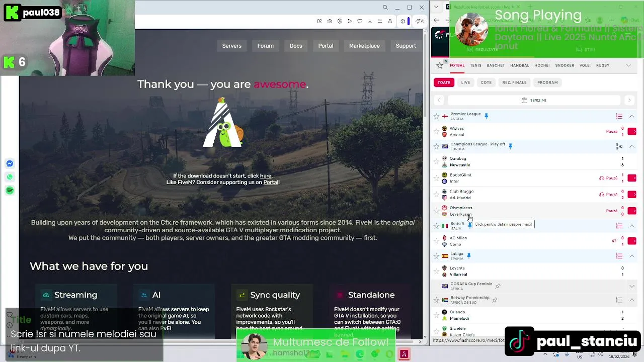Collapse the Champions League Play-off section
This screenshot has width=644, height=362.
[x=632, y=146]
